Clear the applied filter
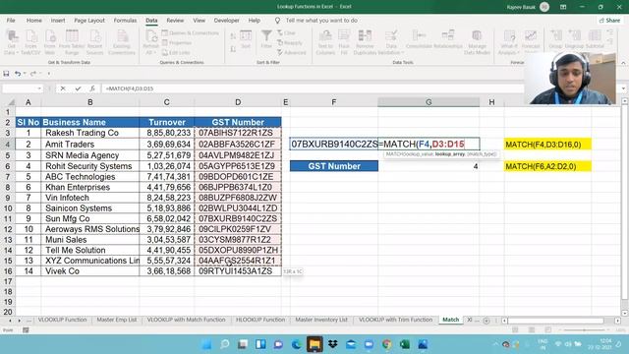Screen dimensions: 629x354 point(286,32)
